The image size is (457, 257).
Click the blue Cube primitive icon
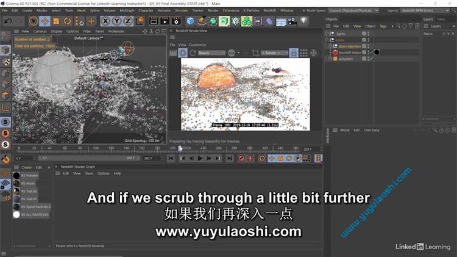click(190, 21)
